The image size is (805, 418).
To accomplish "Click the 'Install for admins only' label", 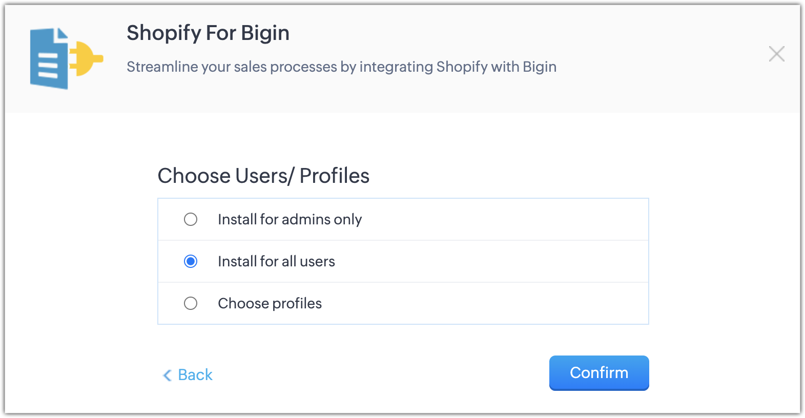I will point(290,219).
